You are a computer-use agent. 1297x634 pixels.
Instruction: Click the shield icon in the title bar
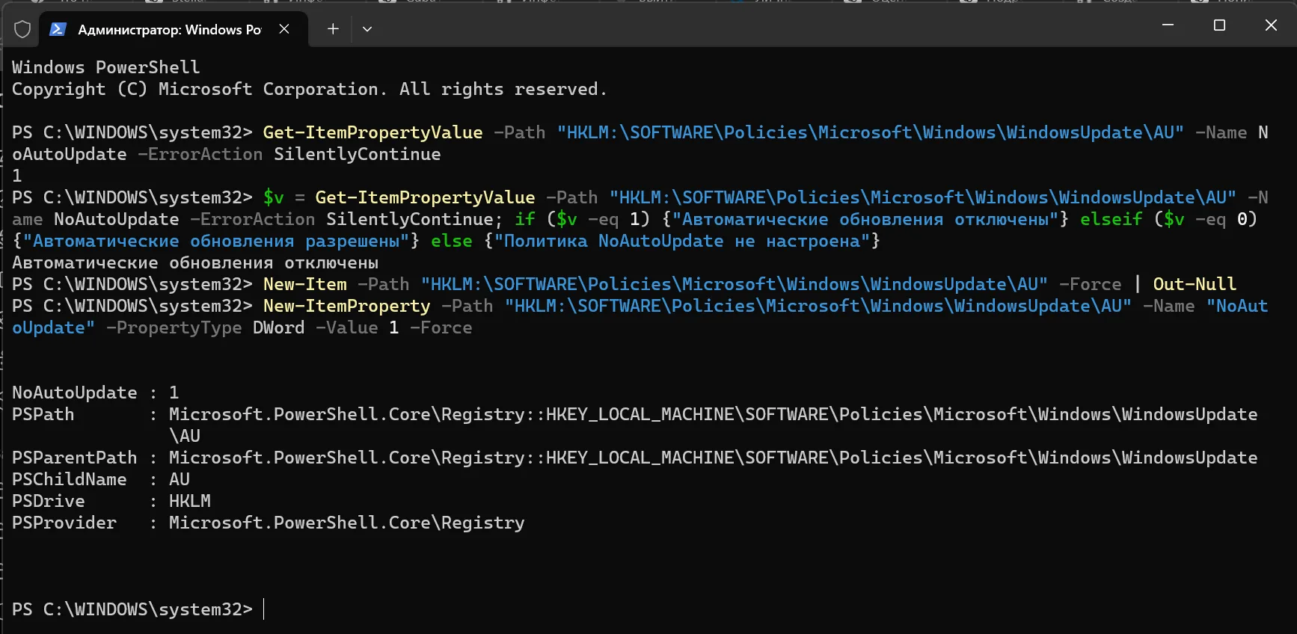click(x=22, y=29)
